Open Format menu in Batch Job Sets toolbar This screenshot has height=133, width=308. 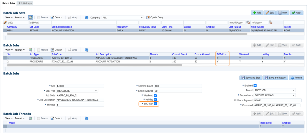(x=20, y=17)
